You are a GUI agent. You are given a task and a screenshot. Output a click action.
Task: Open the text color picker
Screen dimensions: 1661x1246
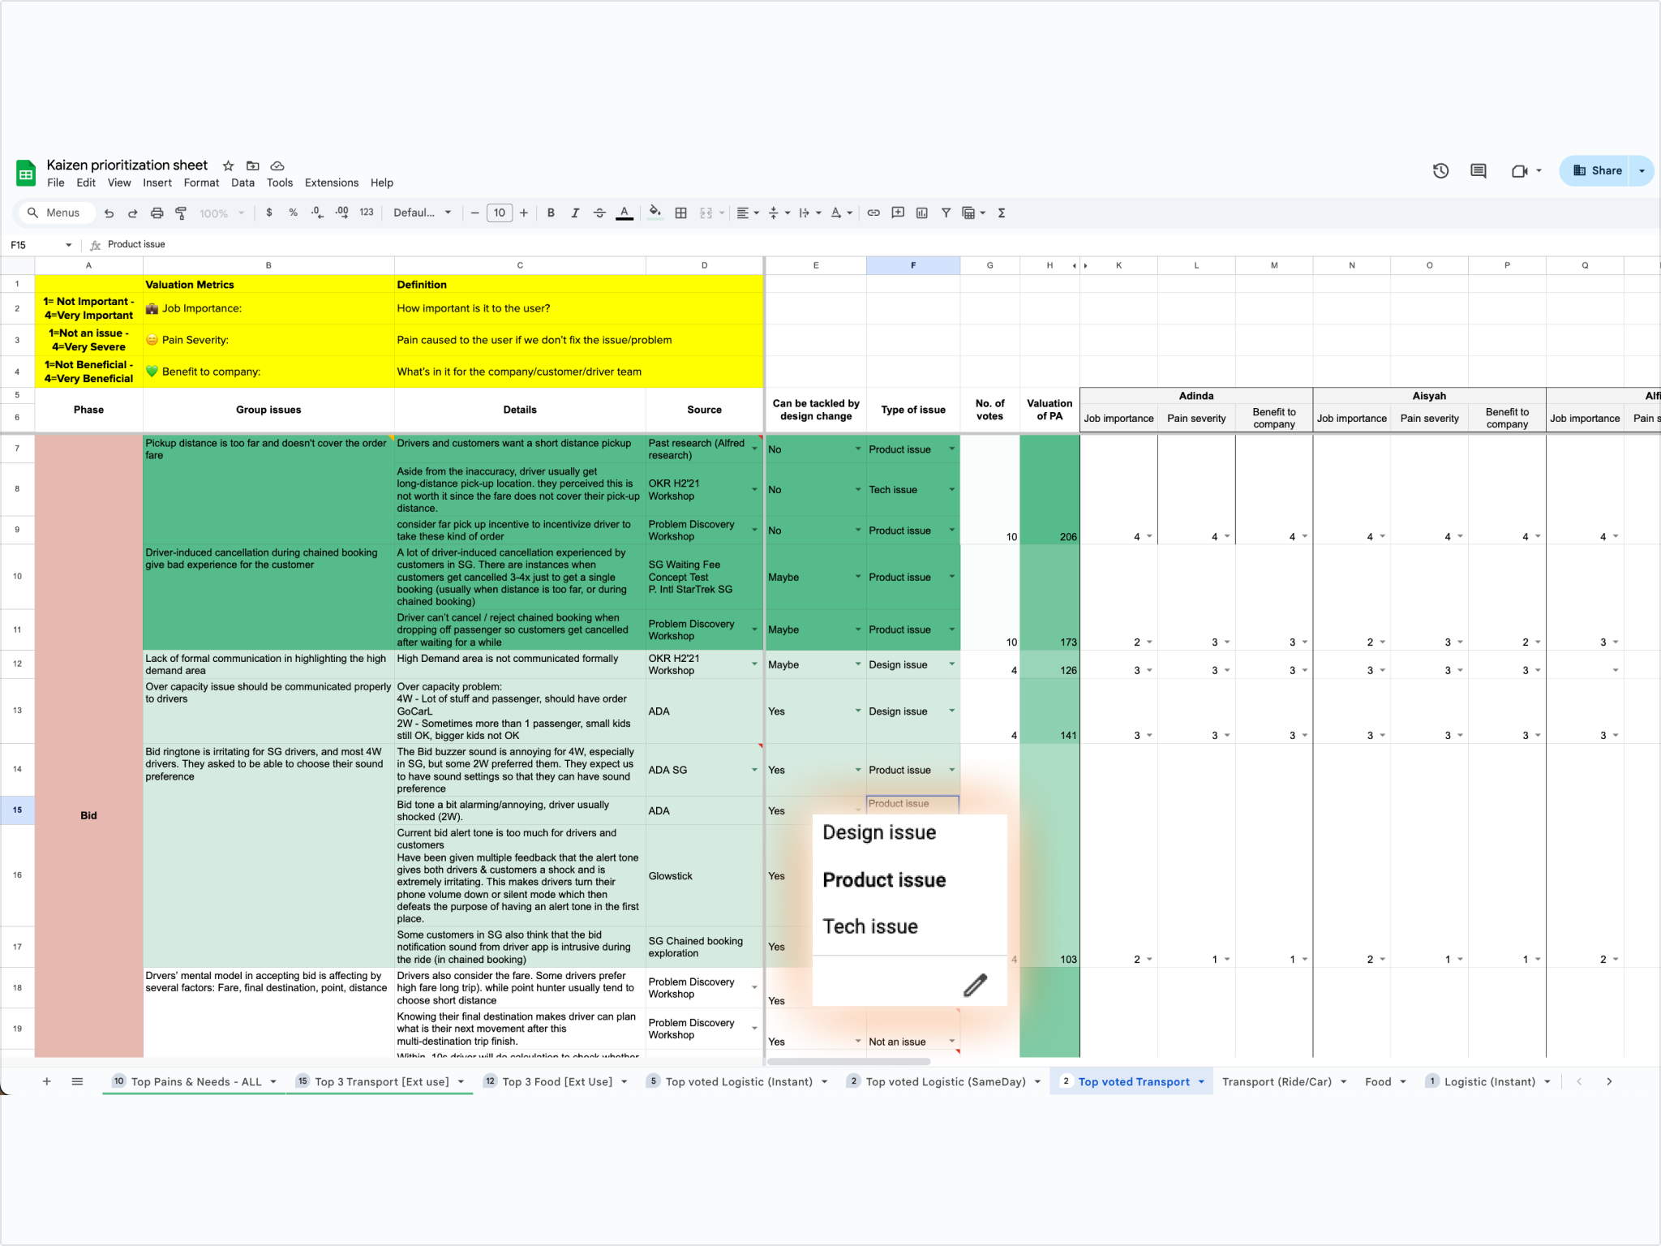[x=624, y=213]
